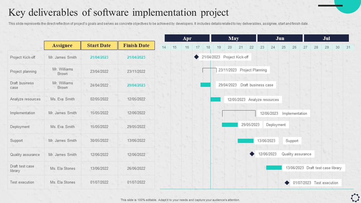This screenshot has width=361, height=203.
Task: Select the Quality assurance diamond milestone marker
Action: click(x=252, y=154)
